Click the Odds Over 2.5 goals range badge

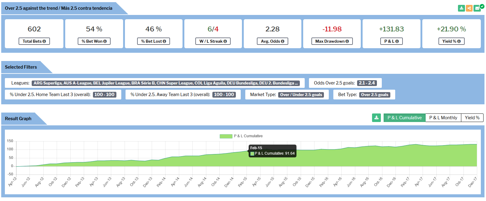point(367,83)
